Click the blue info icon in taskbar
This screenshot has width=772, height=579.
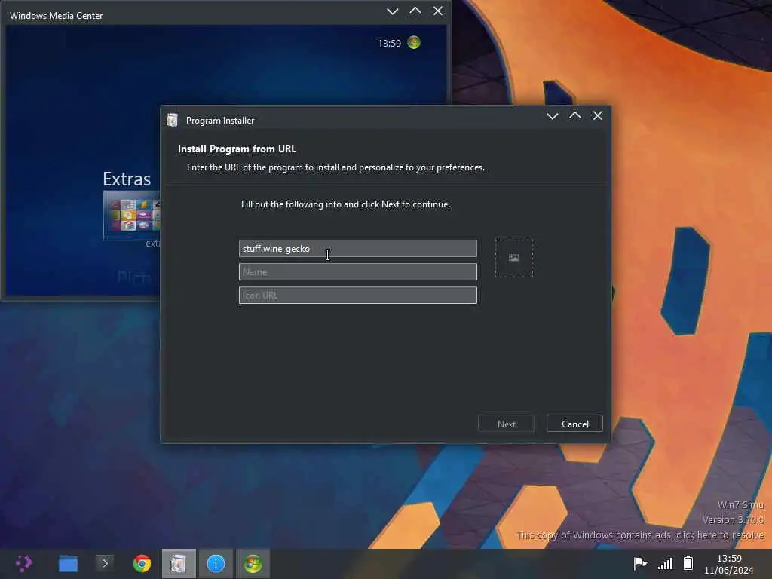pyautogui.click(x=216, y=564)
